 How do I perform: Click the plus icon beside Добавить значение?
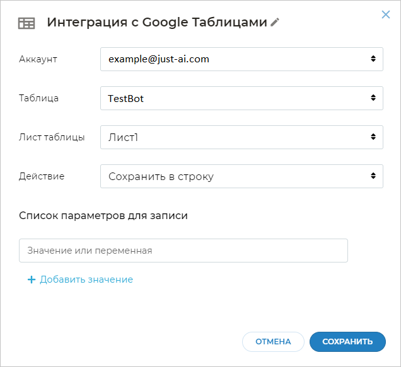pos(32,279)
